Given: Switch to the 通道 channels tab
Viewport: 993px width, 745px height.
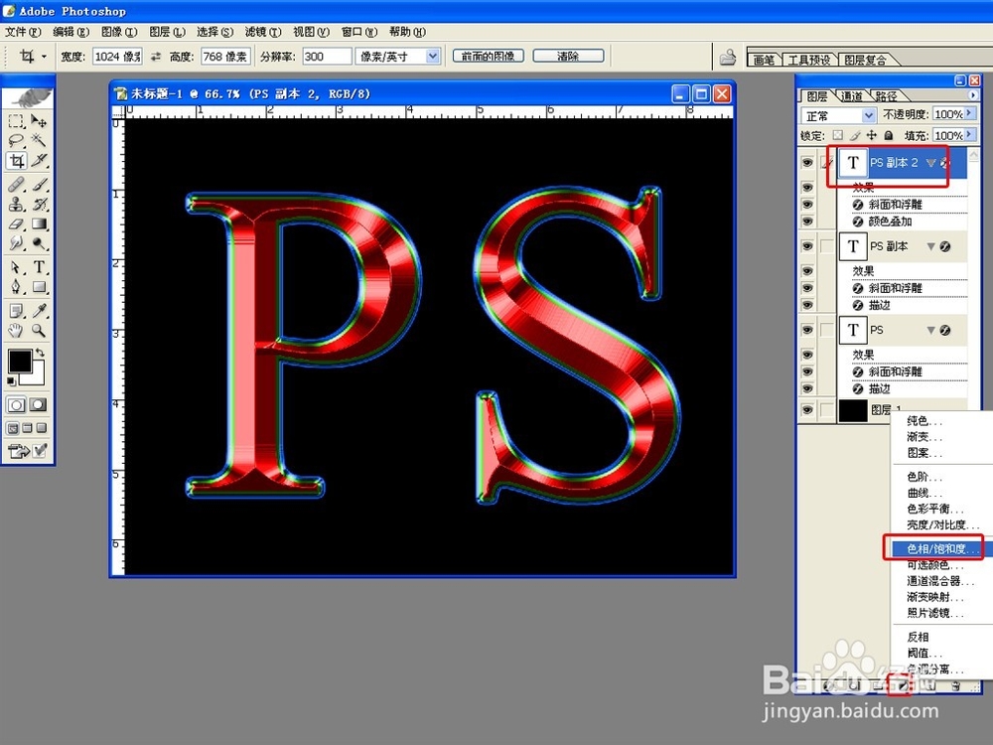Looking at the screenshot, I should (x=853, y=95).
